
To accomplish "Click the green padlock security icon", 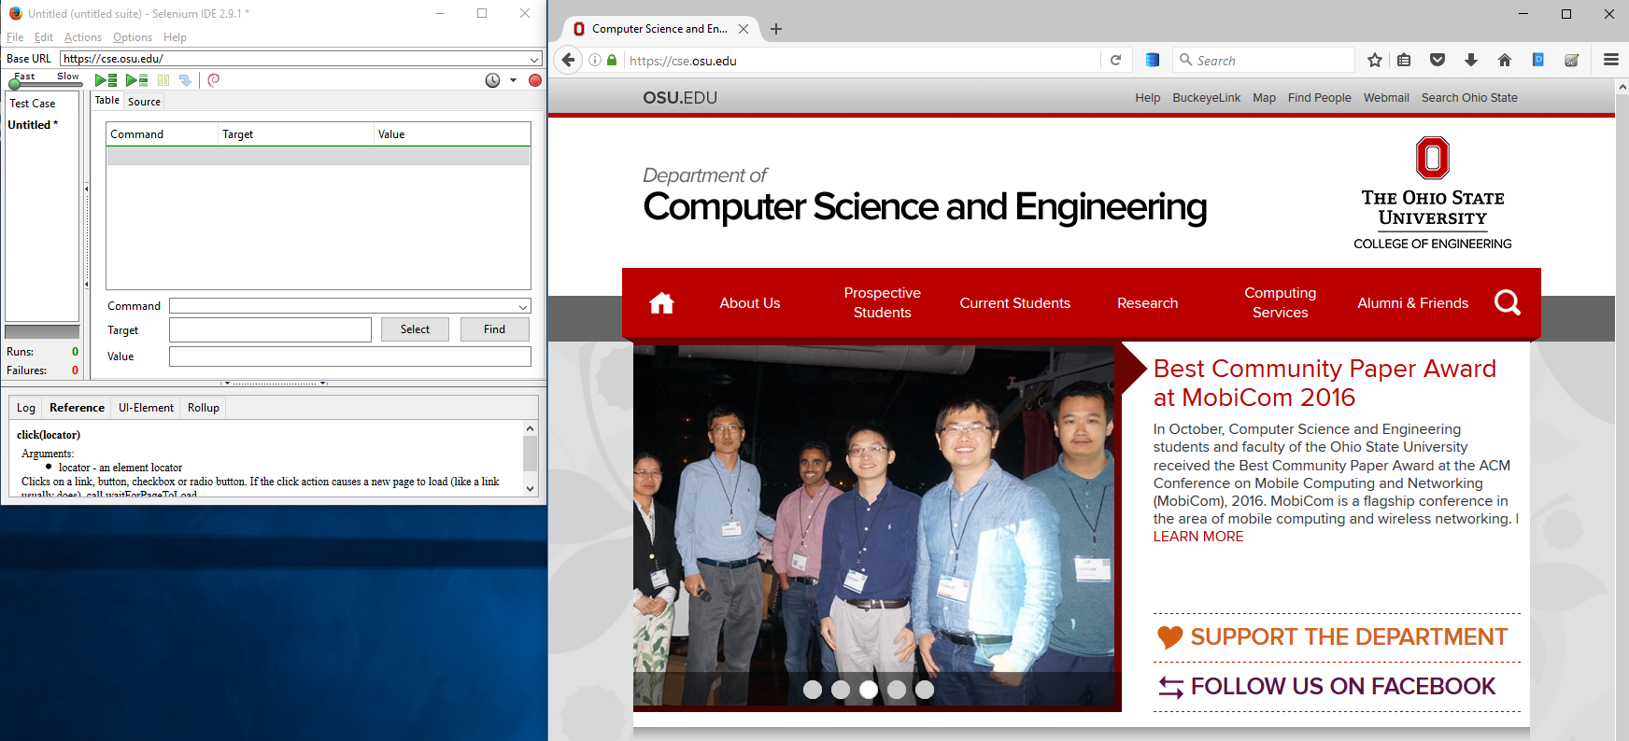I will coord(612,61).
